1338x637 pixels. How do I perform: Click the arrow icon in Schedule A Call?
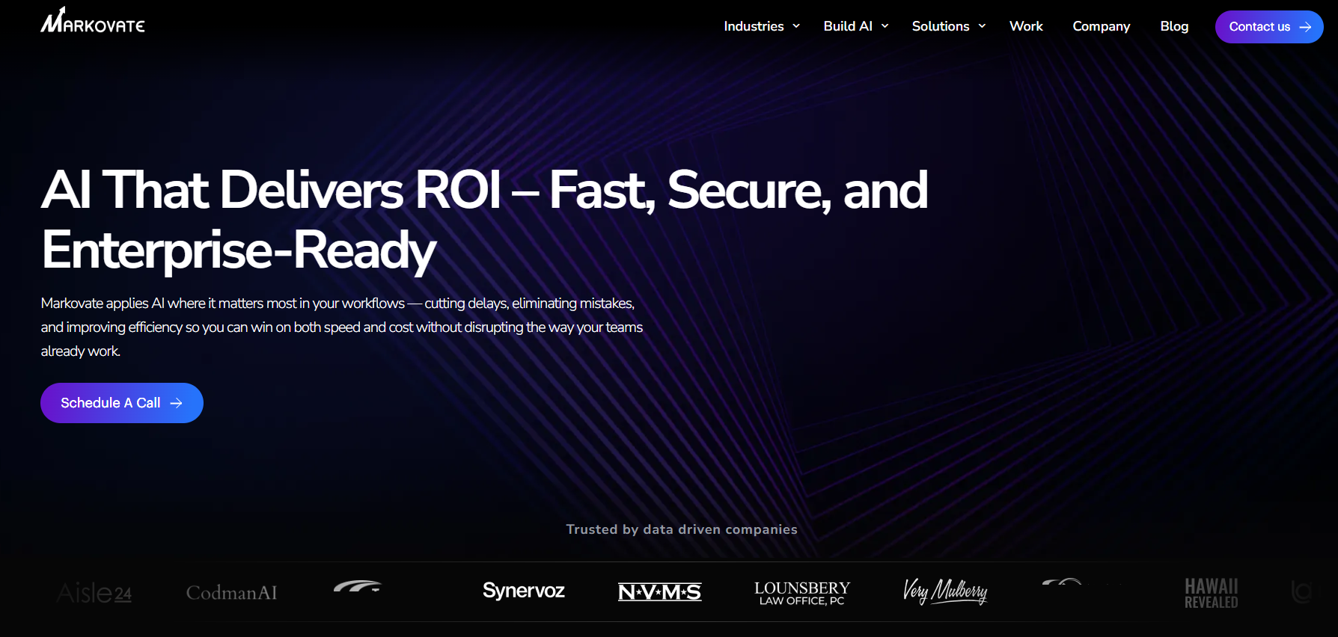point(177,403)
